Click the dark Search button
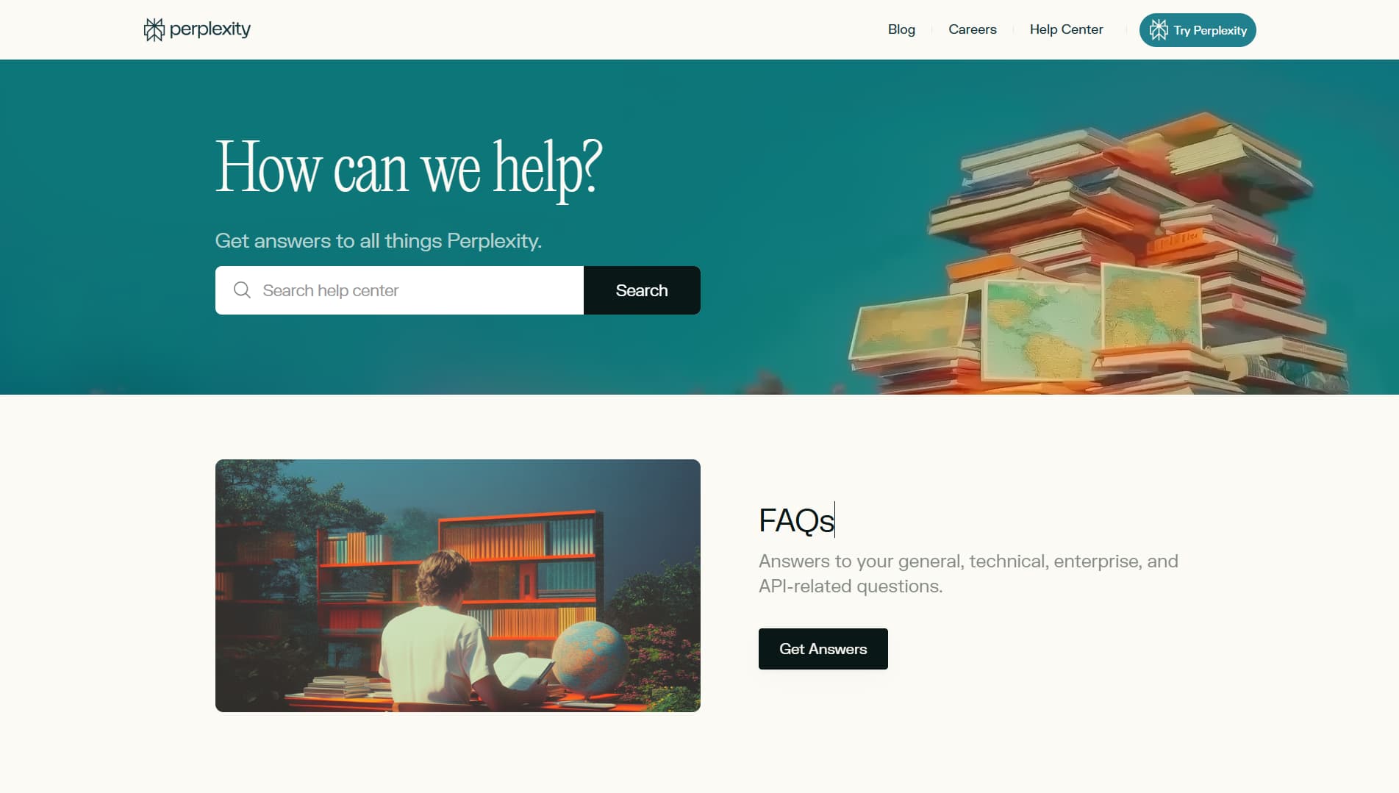 tap(642, 290)
